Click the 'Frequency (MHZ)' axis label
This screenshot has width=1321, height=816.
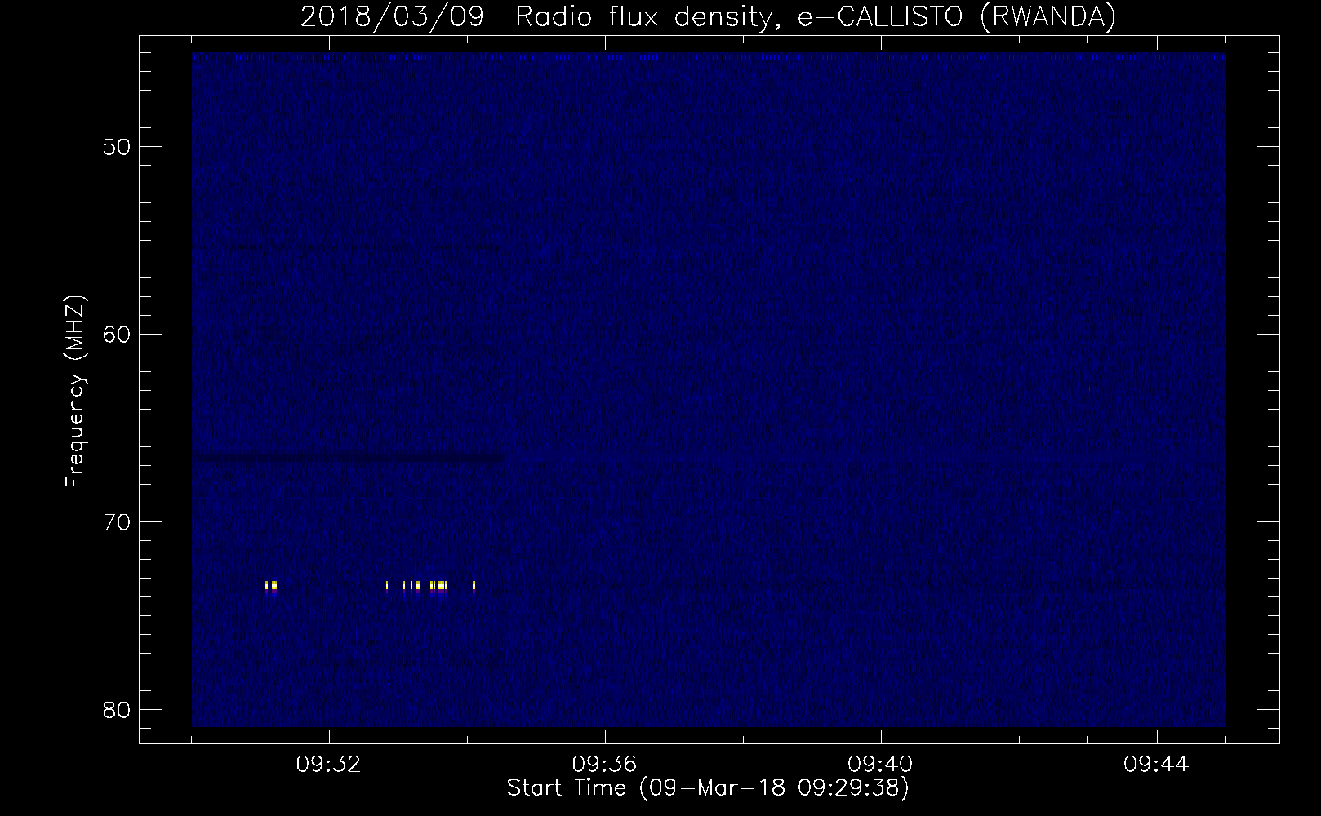(x=76, y=392)
